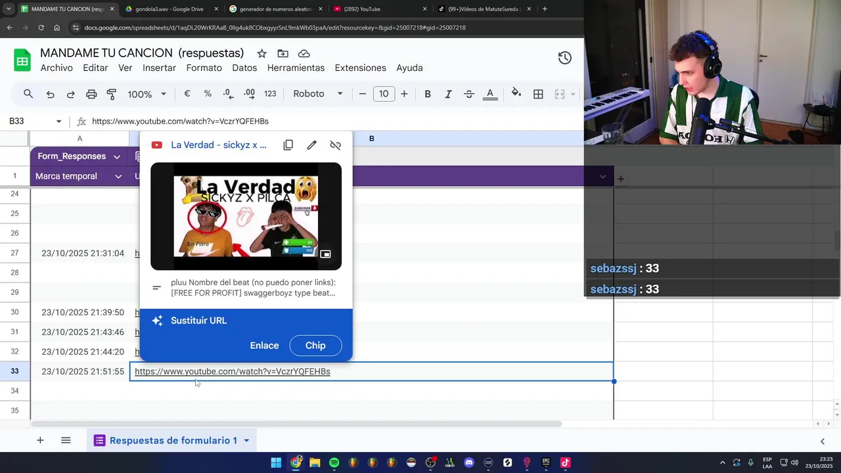Viewport: 841px width, 473px height.
Task: Open the text color picker
Action: coord(489,94)
